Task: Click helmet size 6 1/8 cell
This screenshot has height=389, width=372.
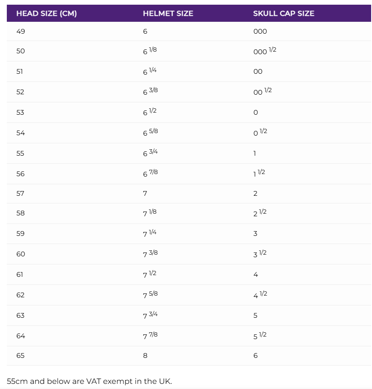Action: pyautogui.click(x=150, y=51)
